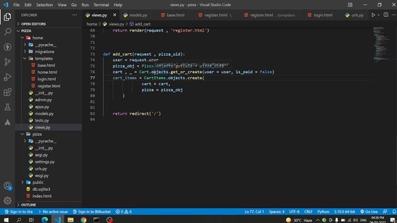
Task: Open the Terminal menu
Action: point(101,5)
